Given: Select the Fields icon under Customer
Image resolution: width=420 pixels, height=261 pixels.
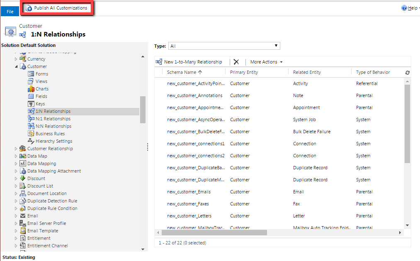Looking at the screenshot, I should pos(31,96).
